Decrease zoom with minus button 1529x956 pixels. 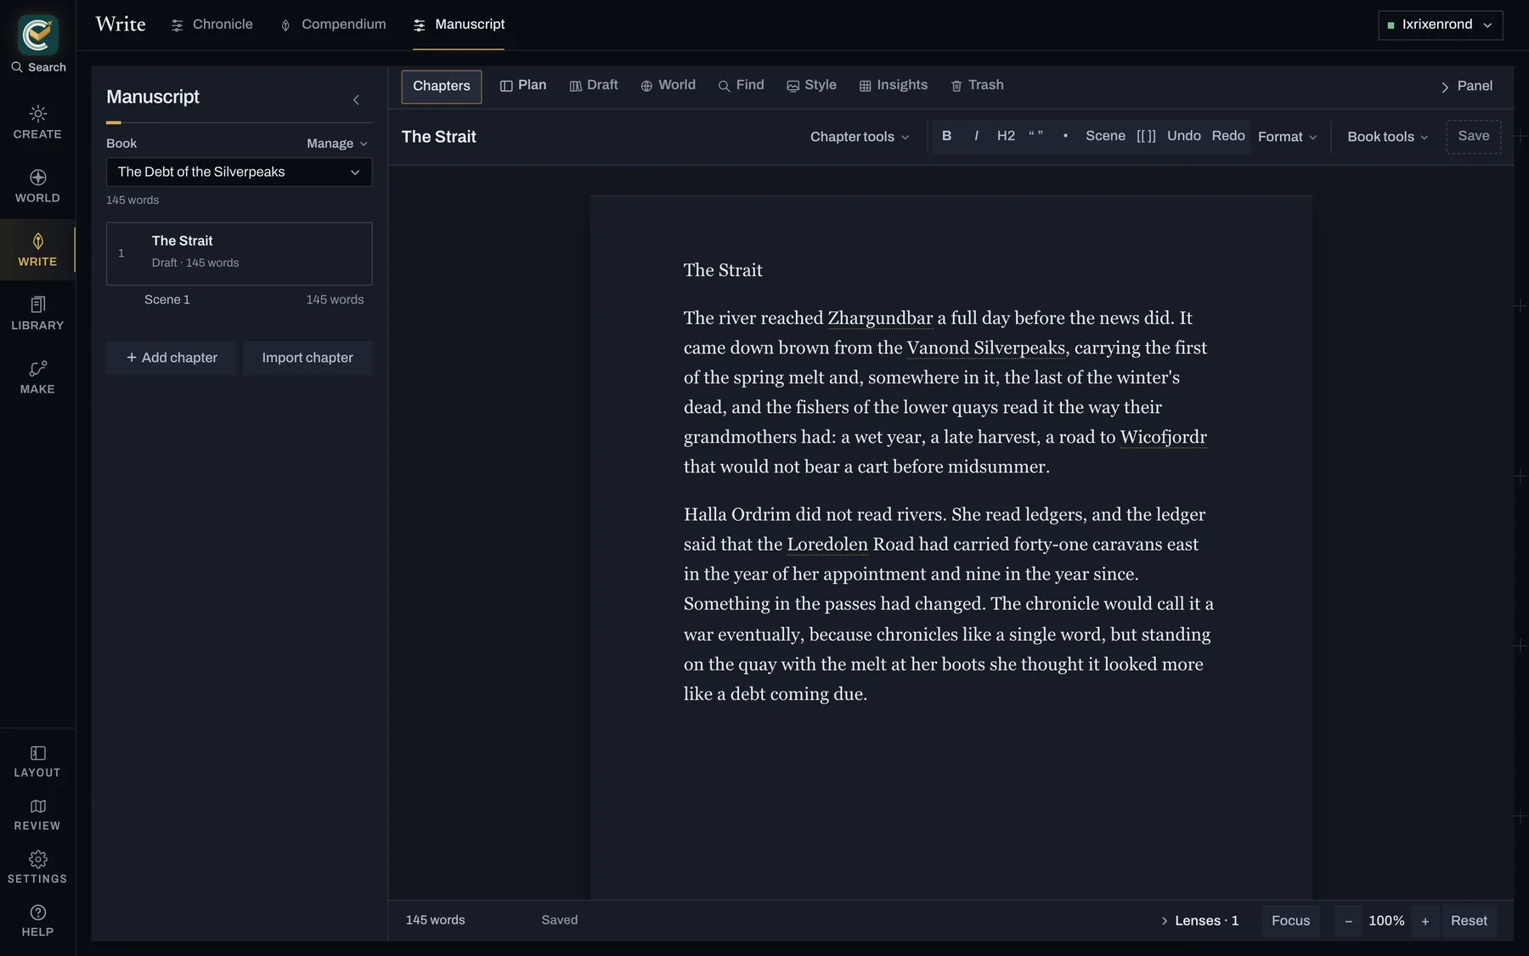(x=1348, y=921)
